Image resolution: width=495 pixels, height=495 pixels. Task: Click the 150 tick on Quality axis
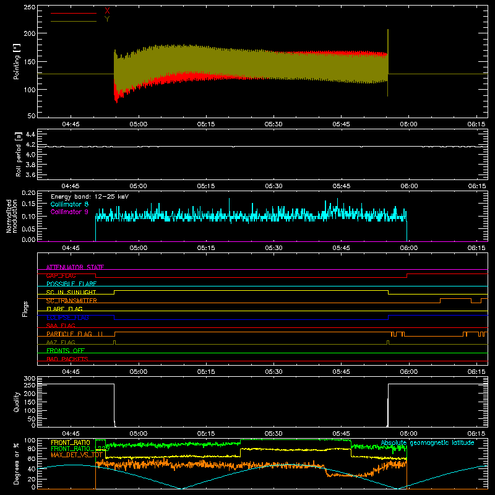[30, 402]
